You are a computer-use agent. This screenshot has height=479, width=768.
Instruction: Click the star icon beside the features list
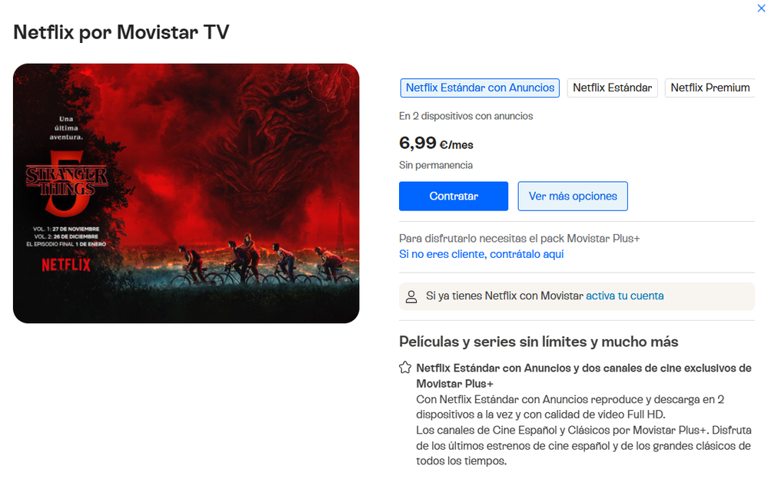coord(405,368)
